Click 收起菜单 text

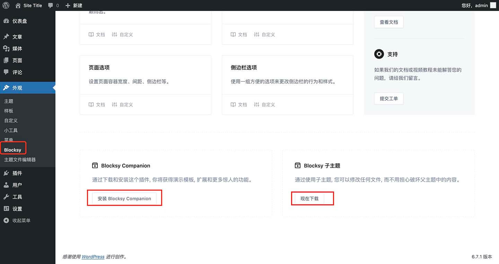pos(21,220)
